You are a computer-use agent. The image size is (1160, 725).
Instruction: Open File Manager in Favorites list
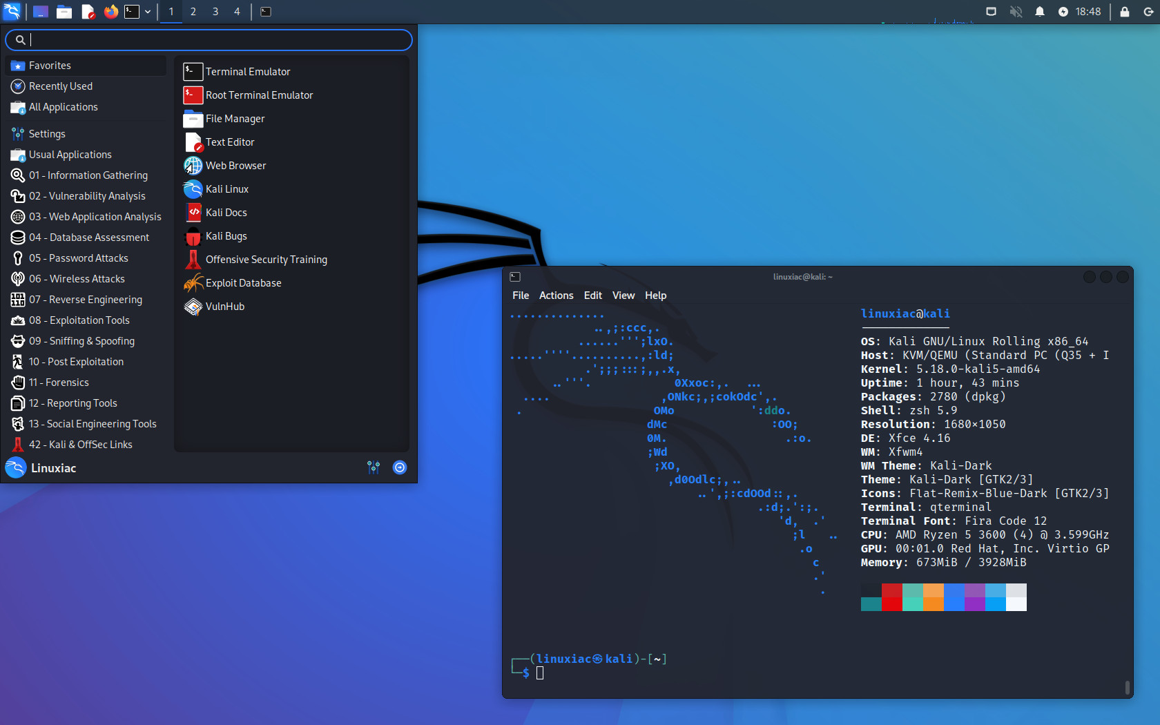tap(291, 119)
